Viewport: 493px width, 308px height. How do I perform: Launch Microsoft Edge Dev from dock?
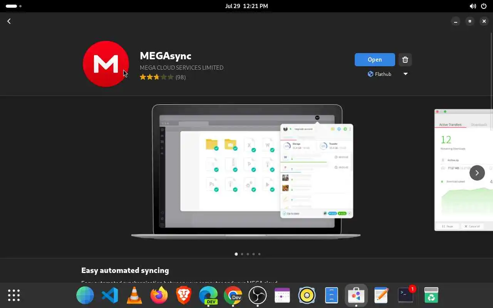point(208,295)
